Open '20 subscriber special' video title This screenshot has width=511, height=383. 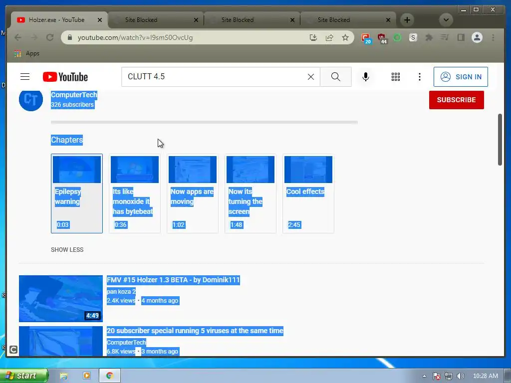pos(195,331)
